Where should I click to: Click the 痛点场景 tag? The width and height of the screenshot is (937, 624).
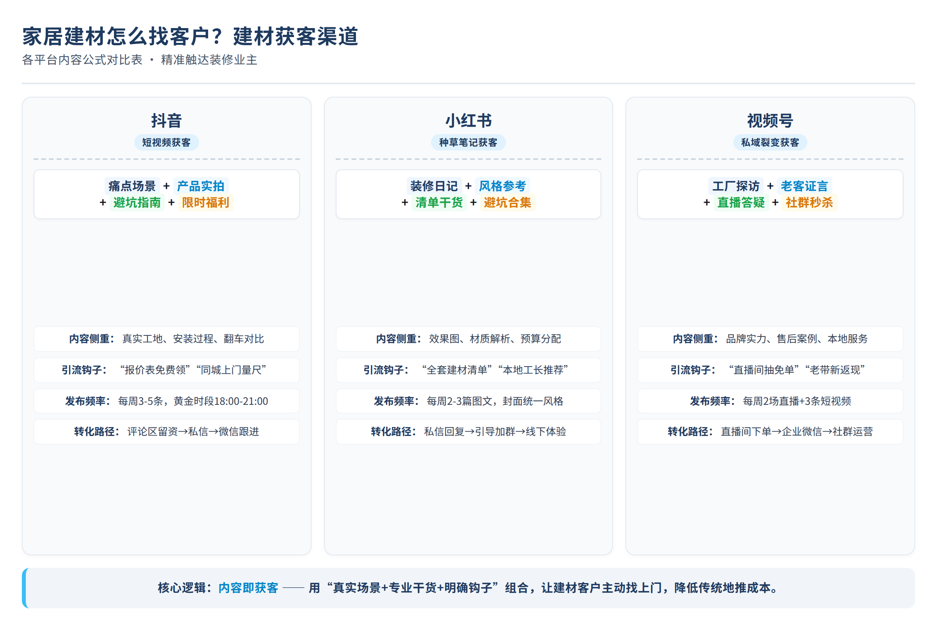(x=132, y=186)
